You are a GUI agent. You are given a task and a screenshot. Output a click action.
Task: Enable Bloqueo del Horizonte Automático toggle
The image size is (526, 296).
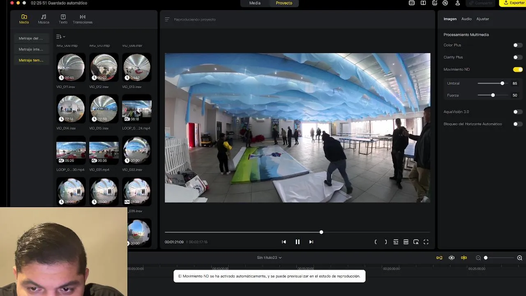(x=518, y=124)
